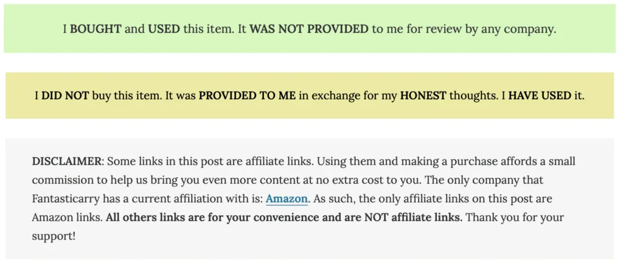Click the bold USED word in the green banner
This screenshot has height=265, width=623.
[x=164, y=29]
